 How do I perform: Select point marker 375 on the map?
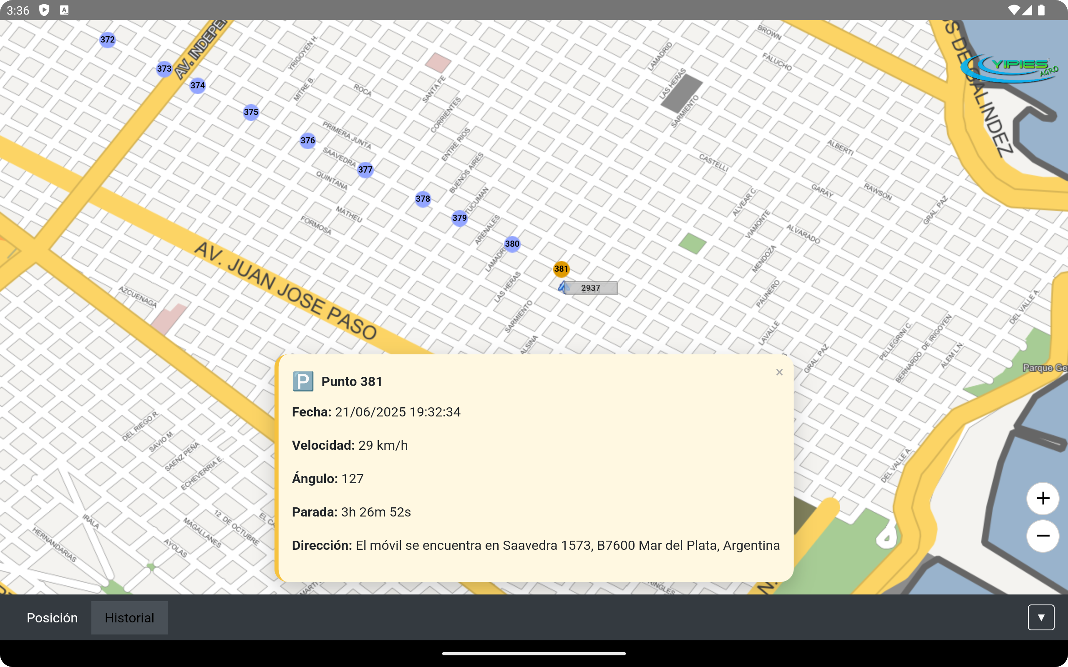click(251, 112)
